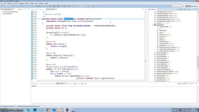This screenshot has width=199, height=112.
Task: Click the editor vertical scrollbar
Action: click(x=145, y=45)
